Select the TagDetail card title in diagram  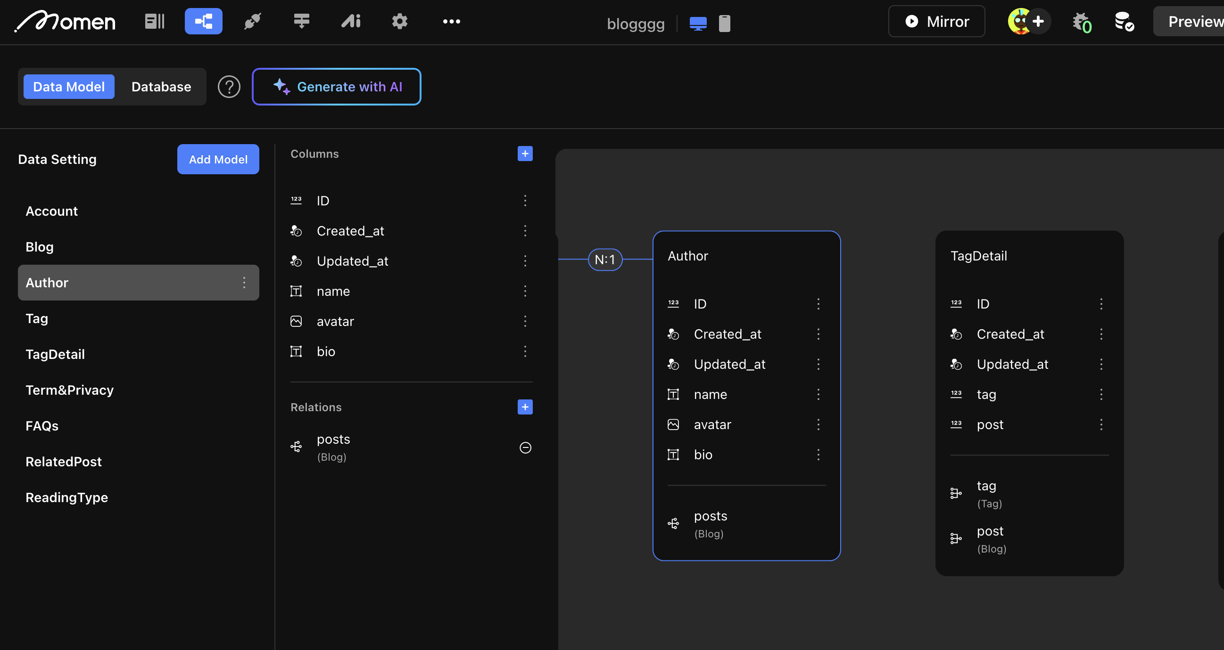click(978, 256)
